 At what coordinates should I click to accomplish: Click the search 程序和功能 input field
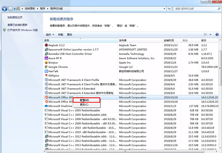click(196, 9)
